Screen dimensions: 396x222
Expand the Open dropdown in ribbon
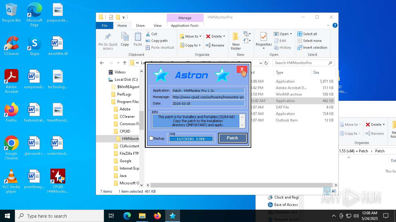(283, 34)
